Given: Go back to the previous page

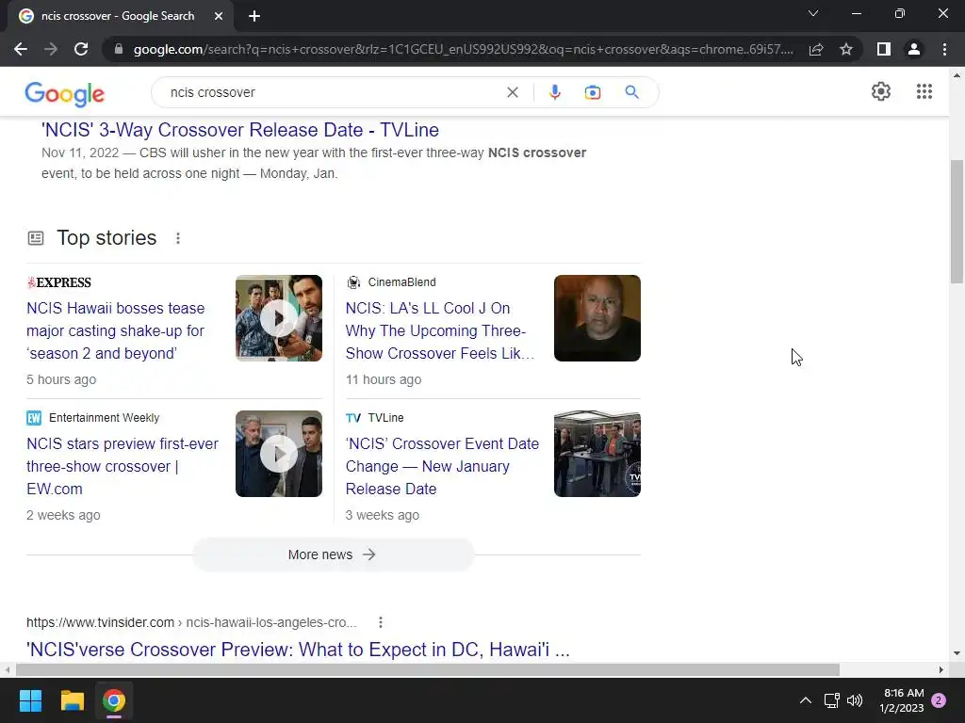Looking at the screenshot, I should [x=21, y=49].
